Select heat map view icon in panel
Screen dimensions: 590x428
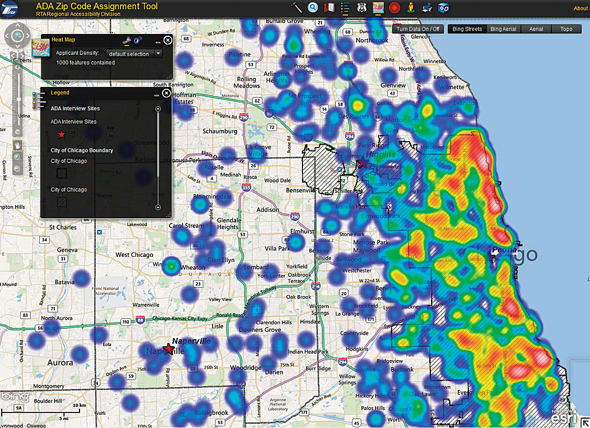coord(127,40)
